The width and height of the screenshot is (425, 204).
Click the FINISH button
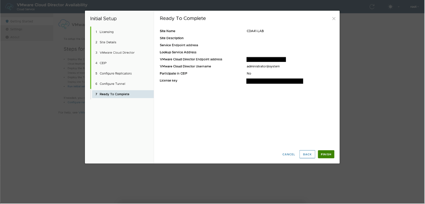point(326,154)
